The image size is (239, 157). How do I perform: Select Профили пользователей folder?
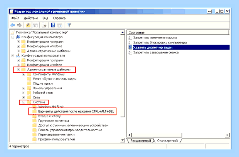coord(57,139)
